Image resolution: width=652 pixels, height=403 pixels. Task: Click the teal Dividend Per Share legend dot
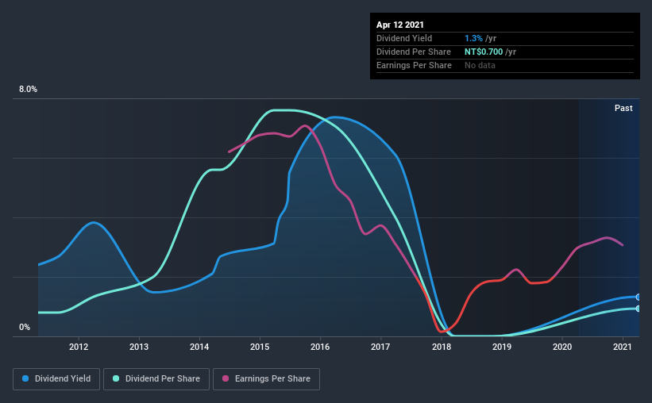[116, 378]
